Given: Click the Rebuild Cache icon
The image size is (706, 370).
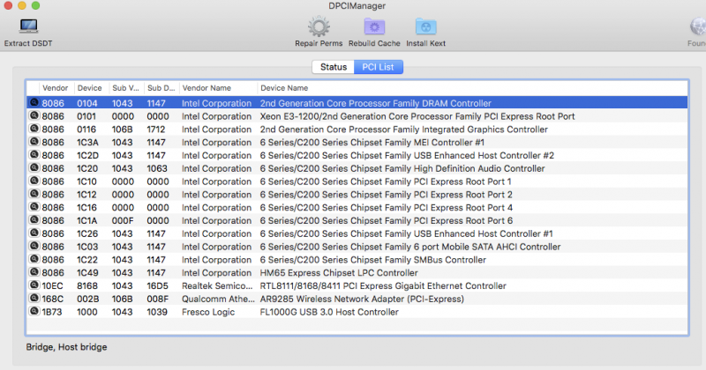Looking at the screenshot, I should [x=374, y=27].
